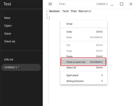
Task: Expand the Spell check submenu arrow
Action: click(x=102, y=75)
